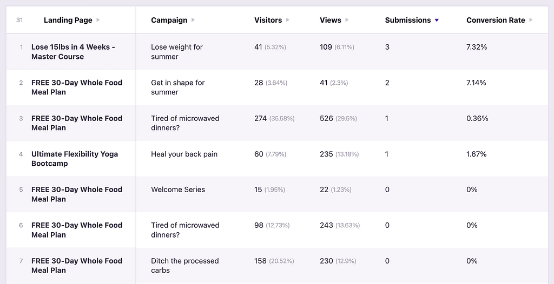Open Lose 15lbs in 4 Weeks landing page
Screen dimensions: 554x284
click(73, 52)
